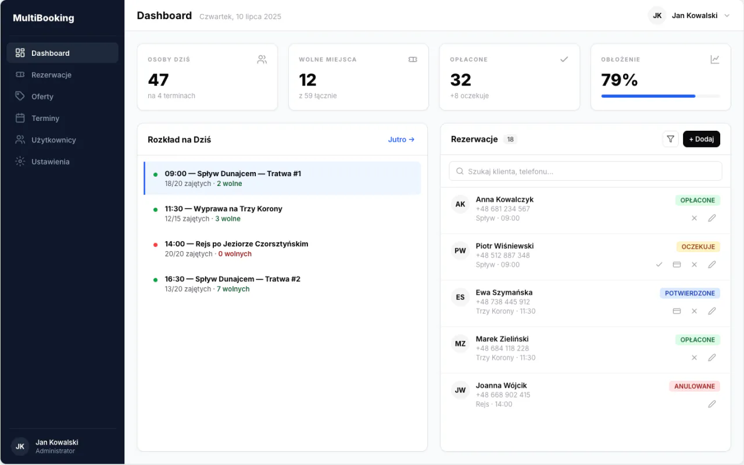Cancel Piotr Wiśniewski's reservation with X icon
The width and height of the screenshot is (744, 465).
(x=694, y=264)
